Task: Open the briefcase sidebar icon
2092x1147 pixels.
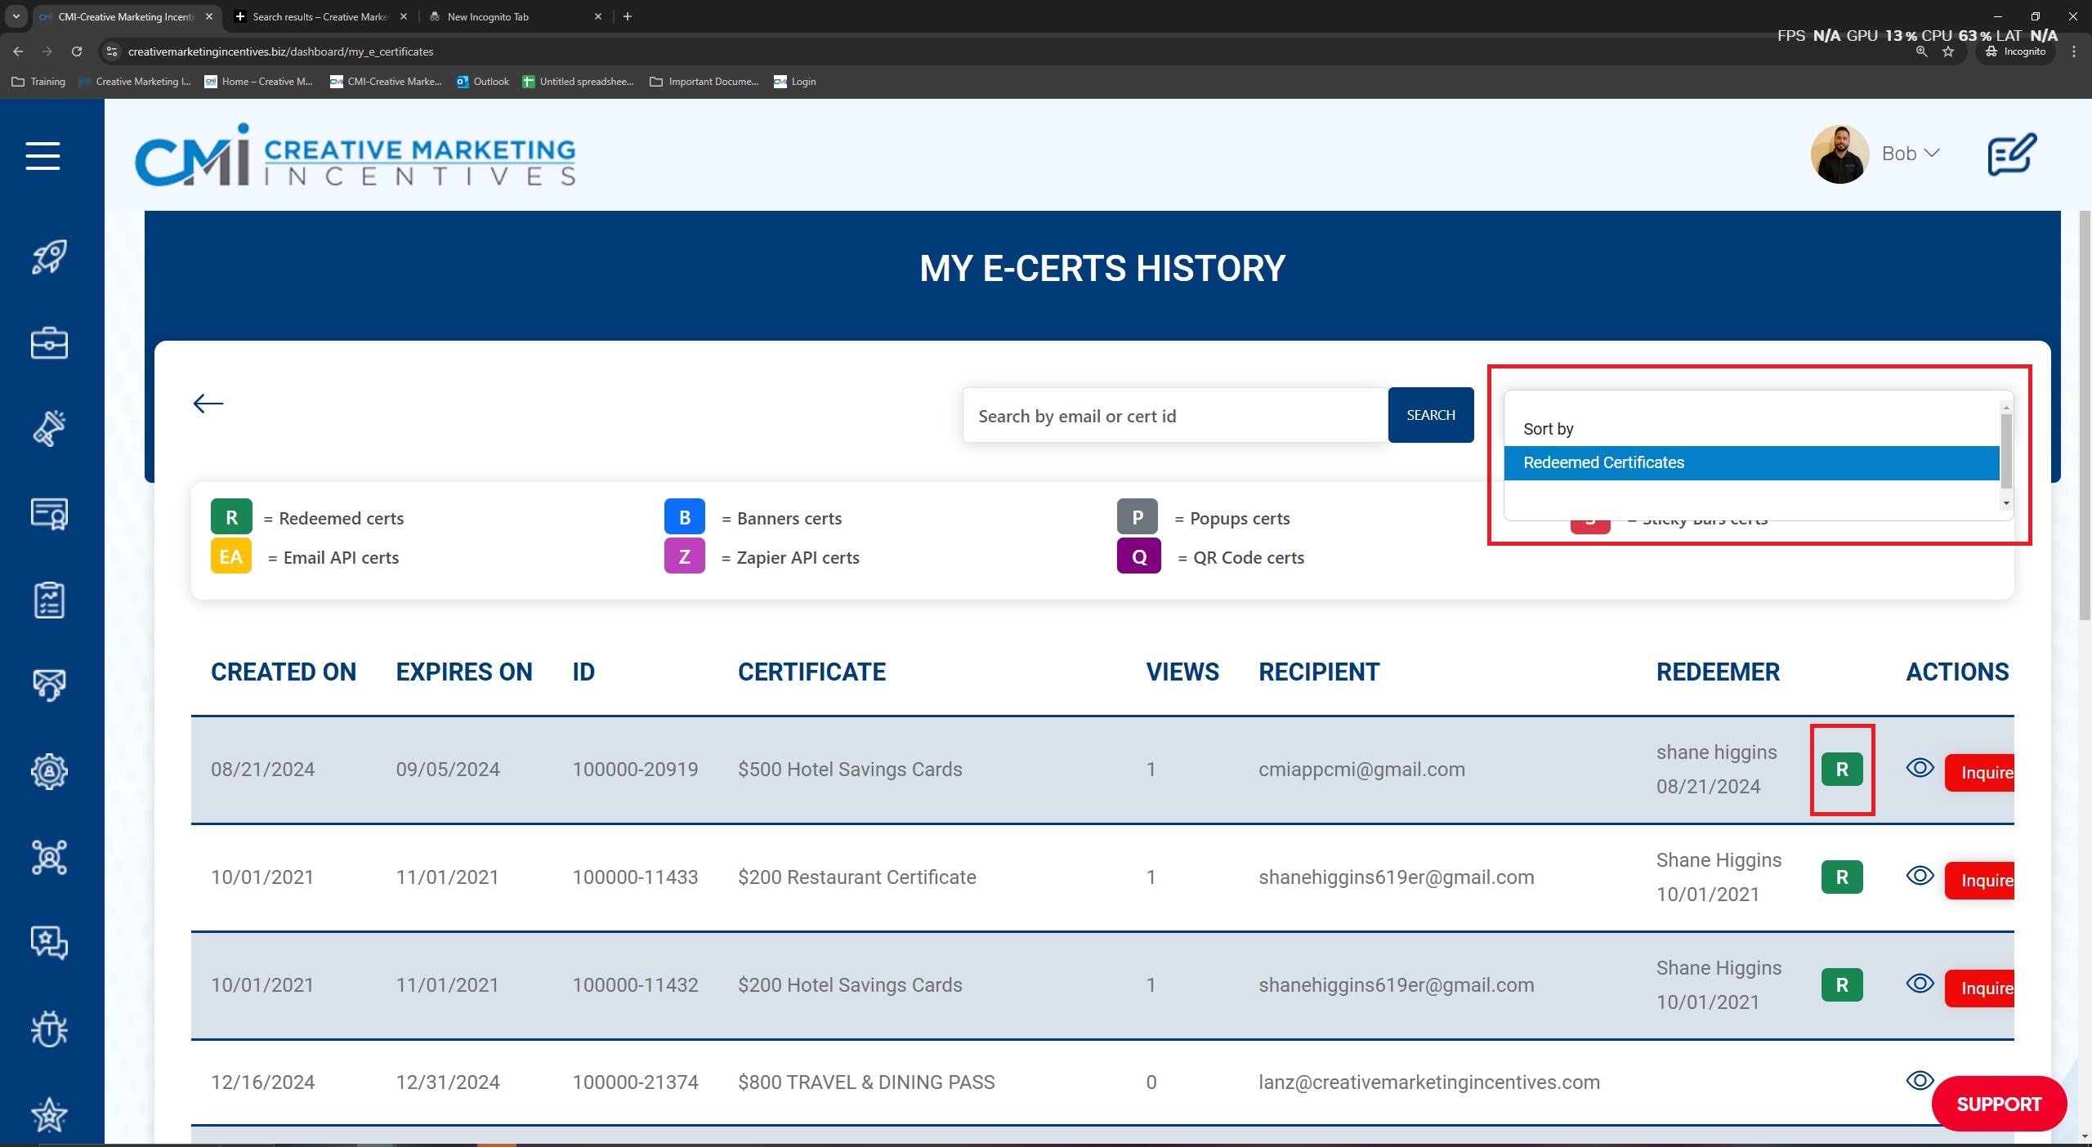Action: click(49, 343)
